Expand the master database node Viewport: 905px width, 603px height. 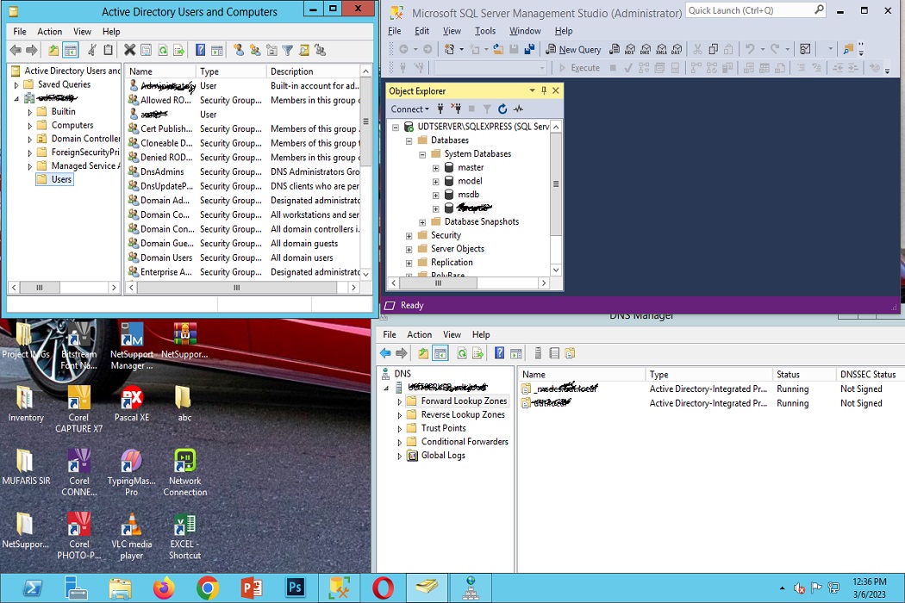tap(436, 167)
